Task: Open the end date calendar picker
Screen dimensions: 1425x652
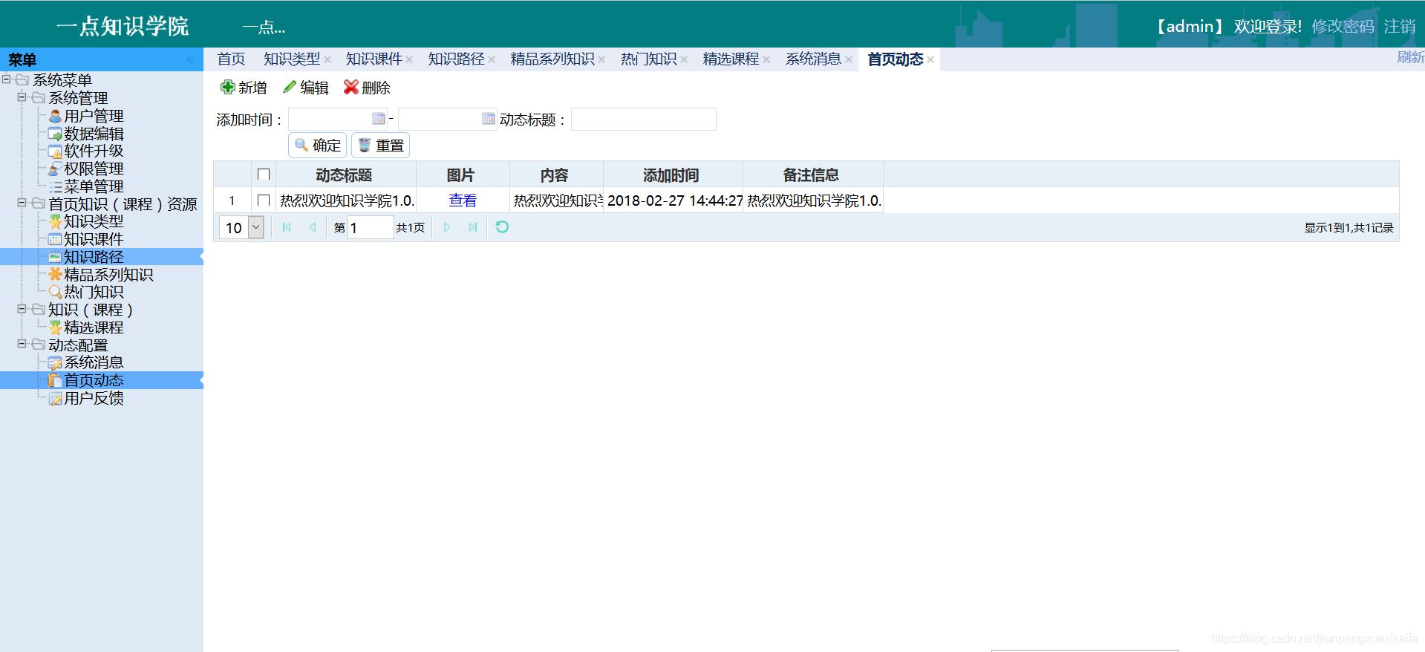Action: (x=489, y=119)
